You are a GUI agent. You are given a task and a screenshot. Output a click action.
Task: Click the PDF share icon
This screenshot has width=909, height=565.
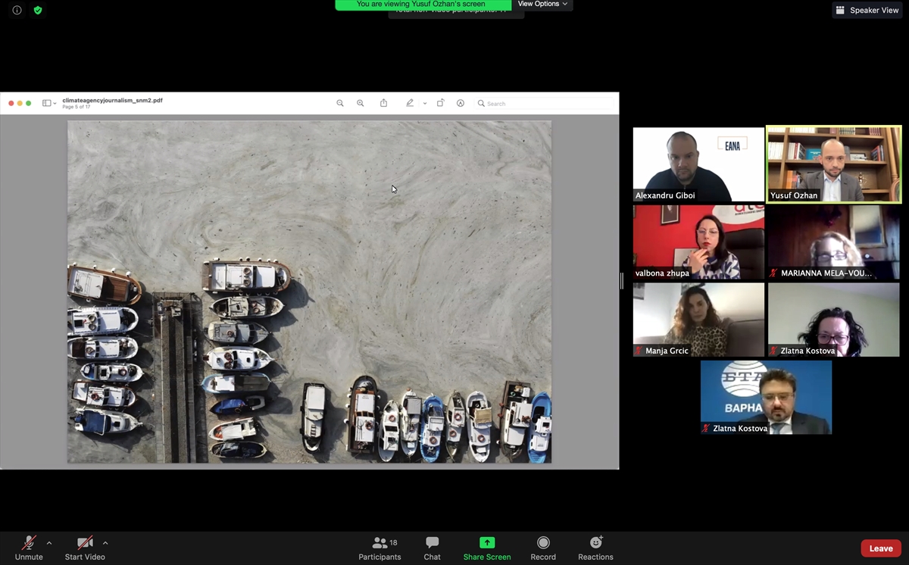click(x=384, y=103)
